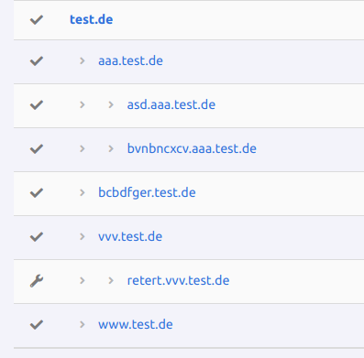Open the www.test.de subdomain link
The height and width of the screenshot is (358, 364).
(x=136, y=324)
